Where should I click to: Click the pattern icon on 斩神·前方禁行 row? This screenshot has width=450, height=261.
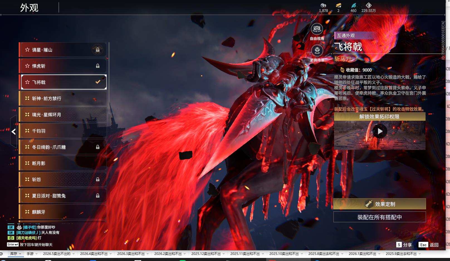pyautogui.click(x=27, y=98)
